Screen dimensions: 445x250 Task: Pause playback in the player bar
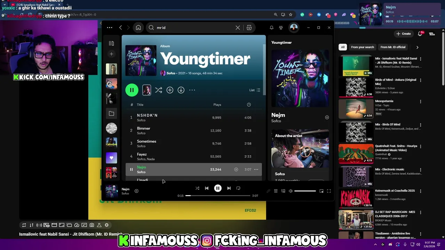click(x=218, y=188)
